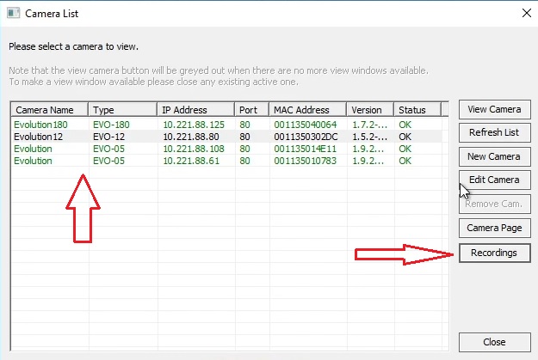Close the window with title bar X

tap(527, 13)
